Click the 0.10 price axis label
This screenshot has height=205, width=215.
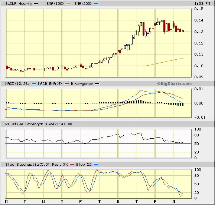(199, 66)
